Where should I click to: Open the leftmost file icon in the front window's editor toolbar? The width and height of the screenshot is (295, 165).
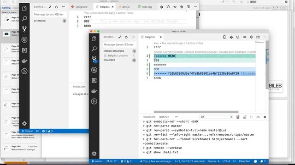224,37
